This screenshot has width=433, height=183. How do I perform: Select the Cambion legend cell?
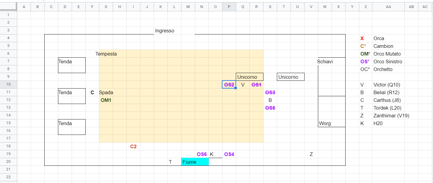tap(383, 46)
